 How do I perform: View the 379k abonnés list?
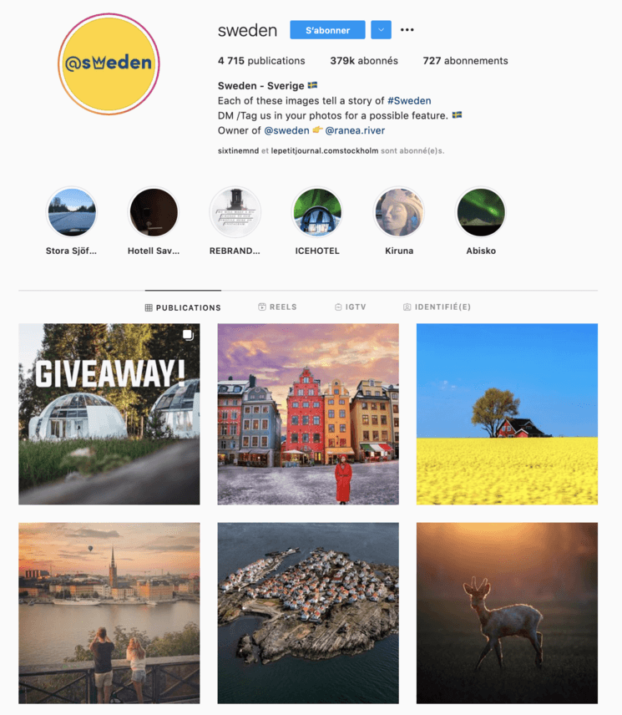pyautogui.click(x=364, y=61)
